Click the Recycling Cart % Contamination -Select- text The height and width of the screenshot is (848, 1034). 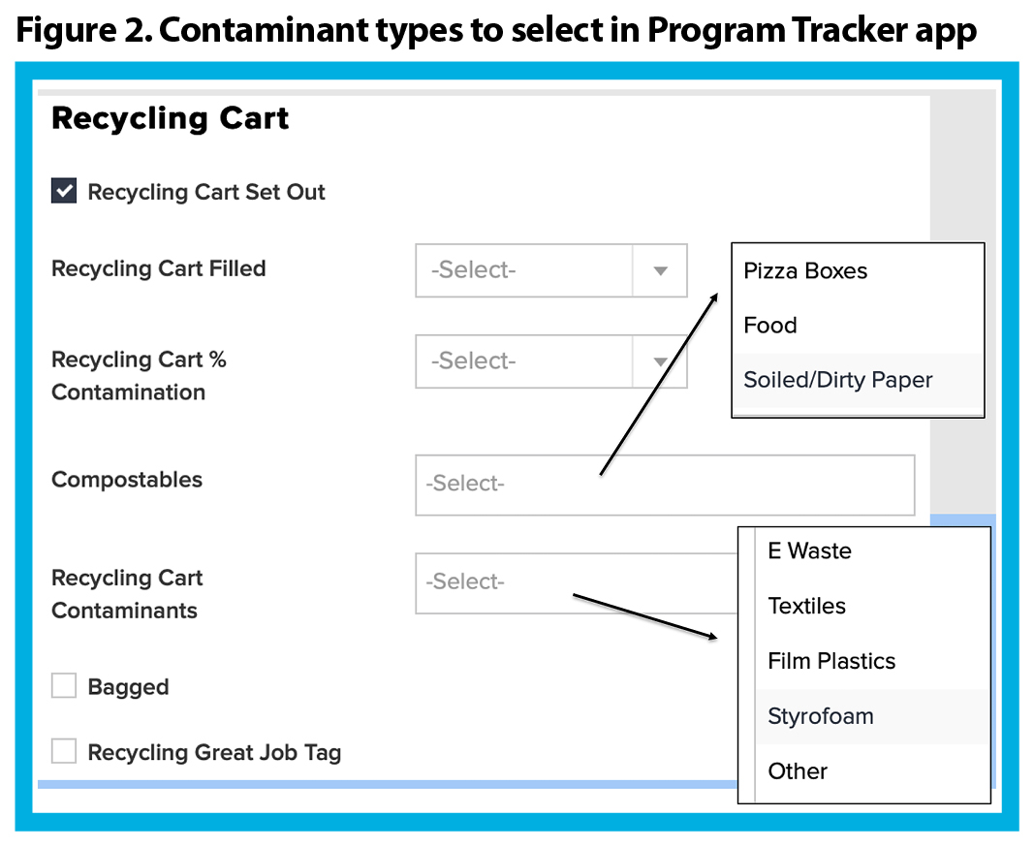474,361
